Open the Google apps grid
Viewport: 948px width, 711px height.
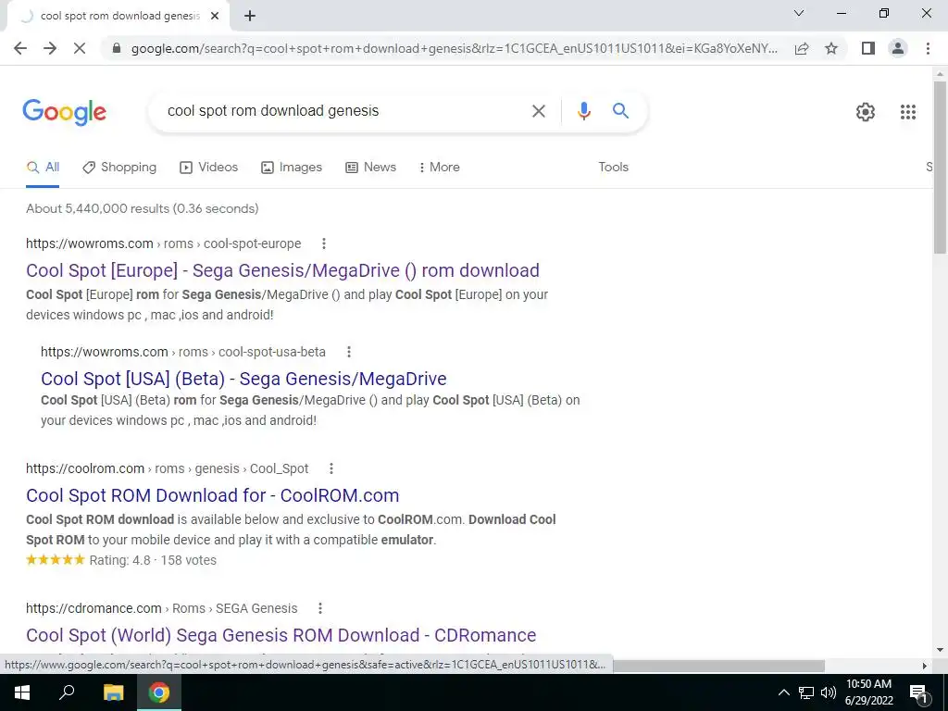coord(907,112)
